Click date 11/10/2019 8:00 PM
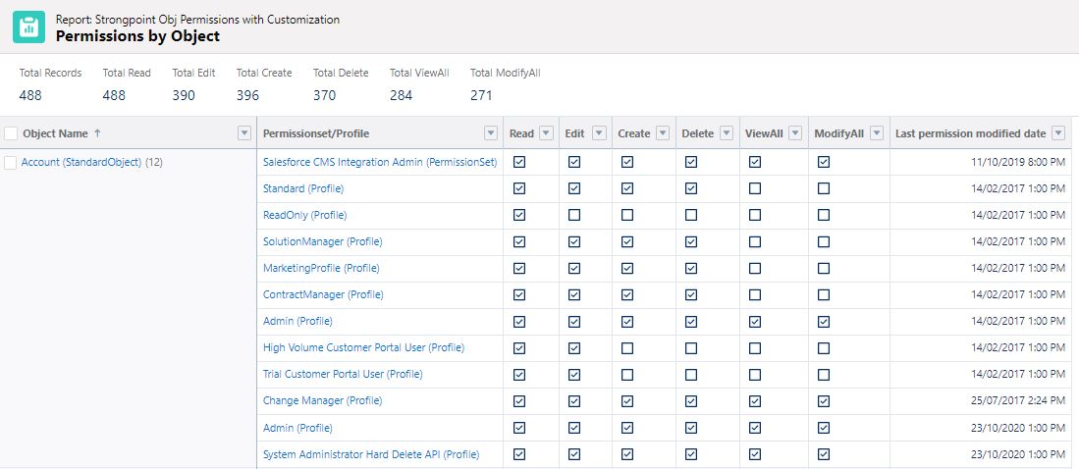 1018,162
